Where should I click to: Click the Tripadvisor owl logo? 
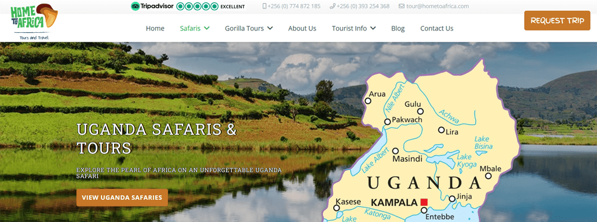[x=135, y=6]
